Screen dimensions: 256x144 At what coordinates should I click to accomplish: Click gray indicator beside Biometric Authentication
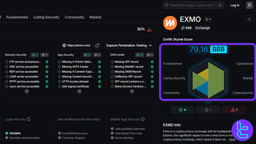[x=7, y=138]
